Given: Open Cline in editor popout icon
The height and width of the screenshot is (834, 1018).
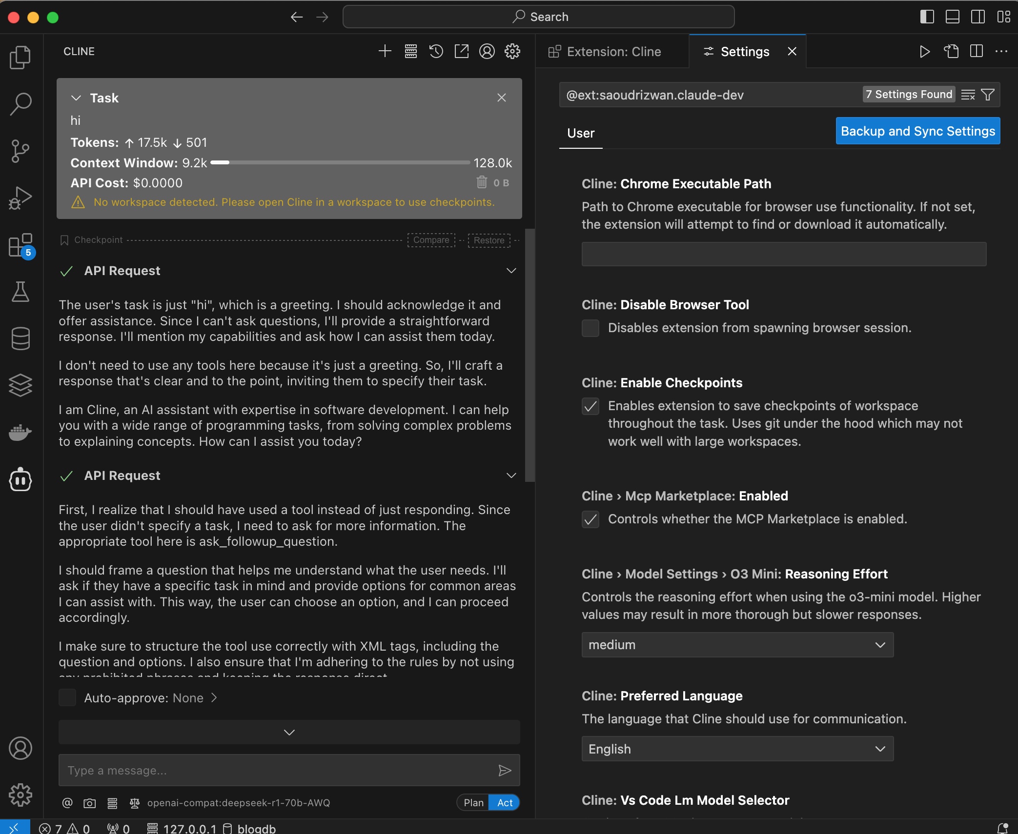Looking at the screenshot, I should pos(462,51).
